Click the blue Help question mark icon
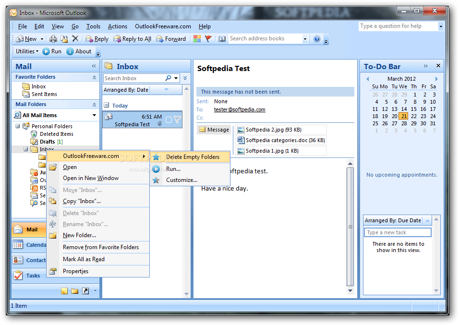 317,39
